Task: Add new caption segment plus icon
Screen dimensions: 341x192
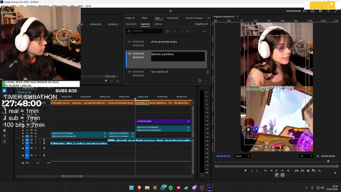Action: (x=167, y=31)
